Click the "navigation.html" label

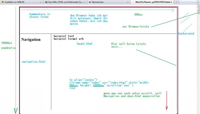33,62
